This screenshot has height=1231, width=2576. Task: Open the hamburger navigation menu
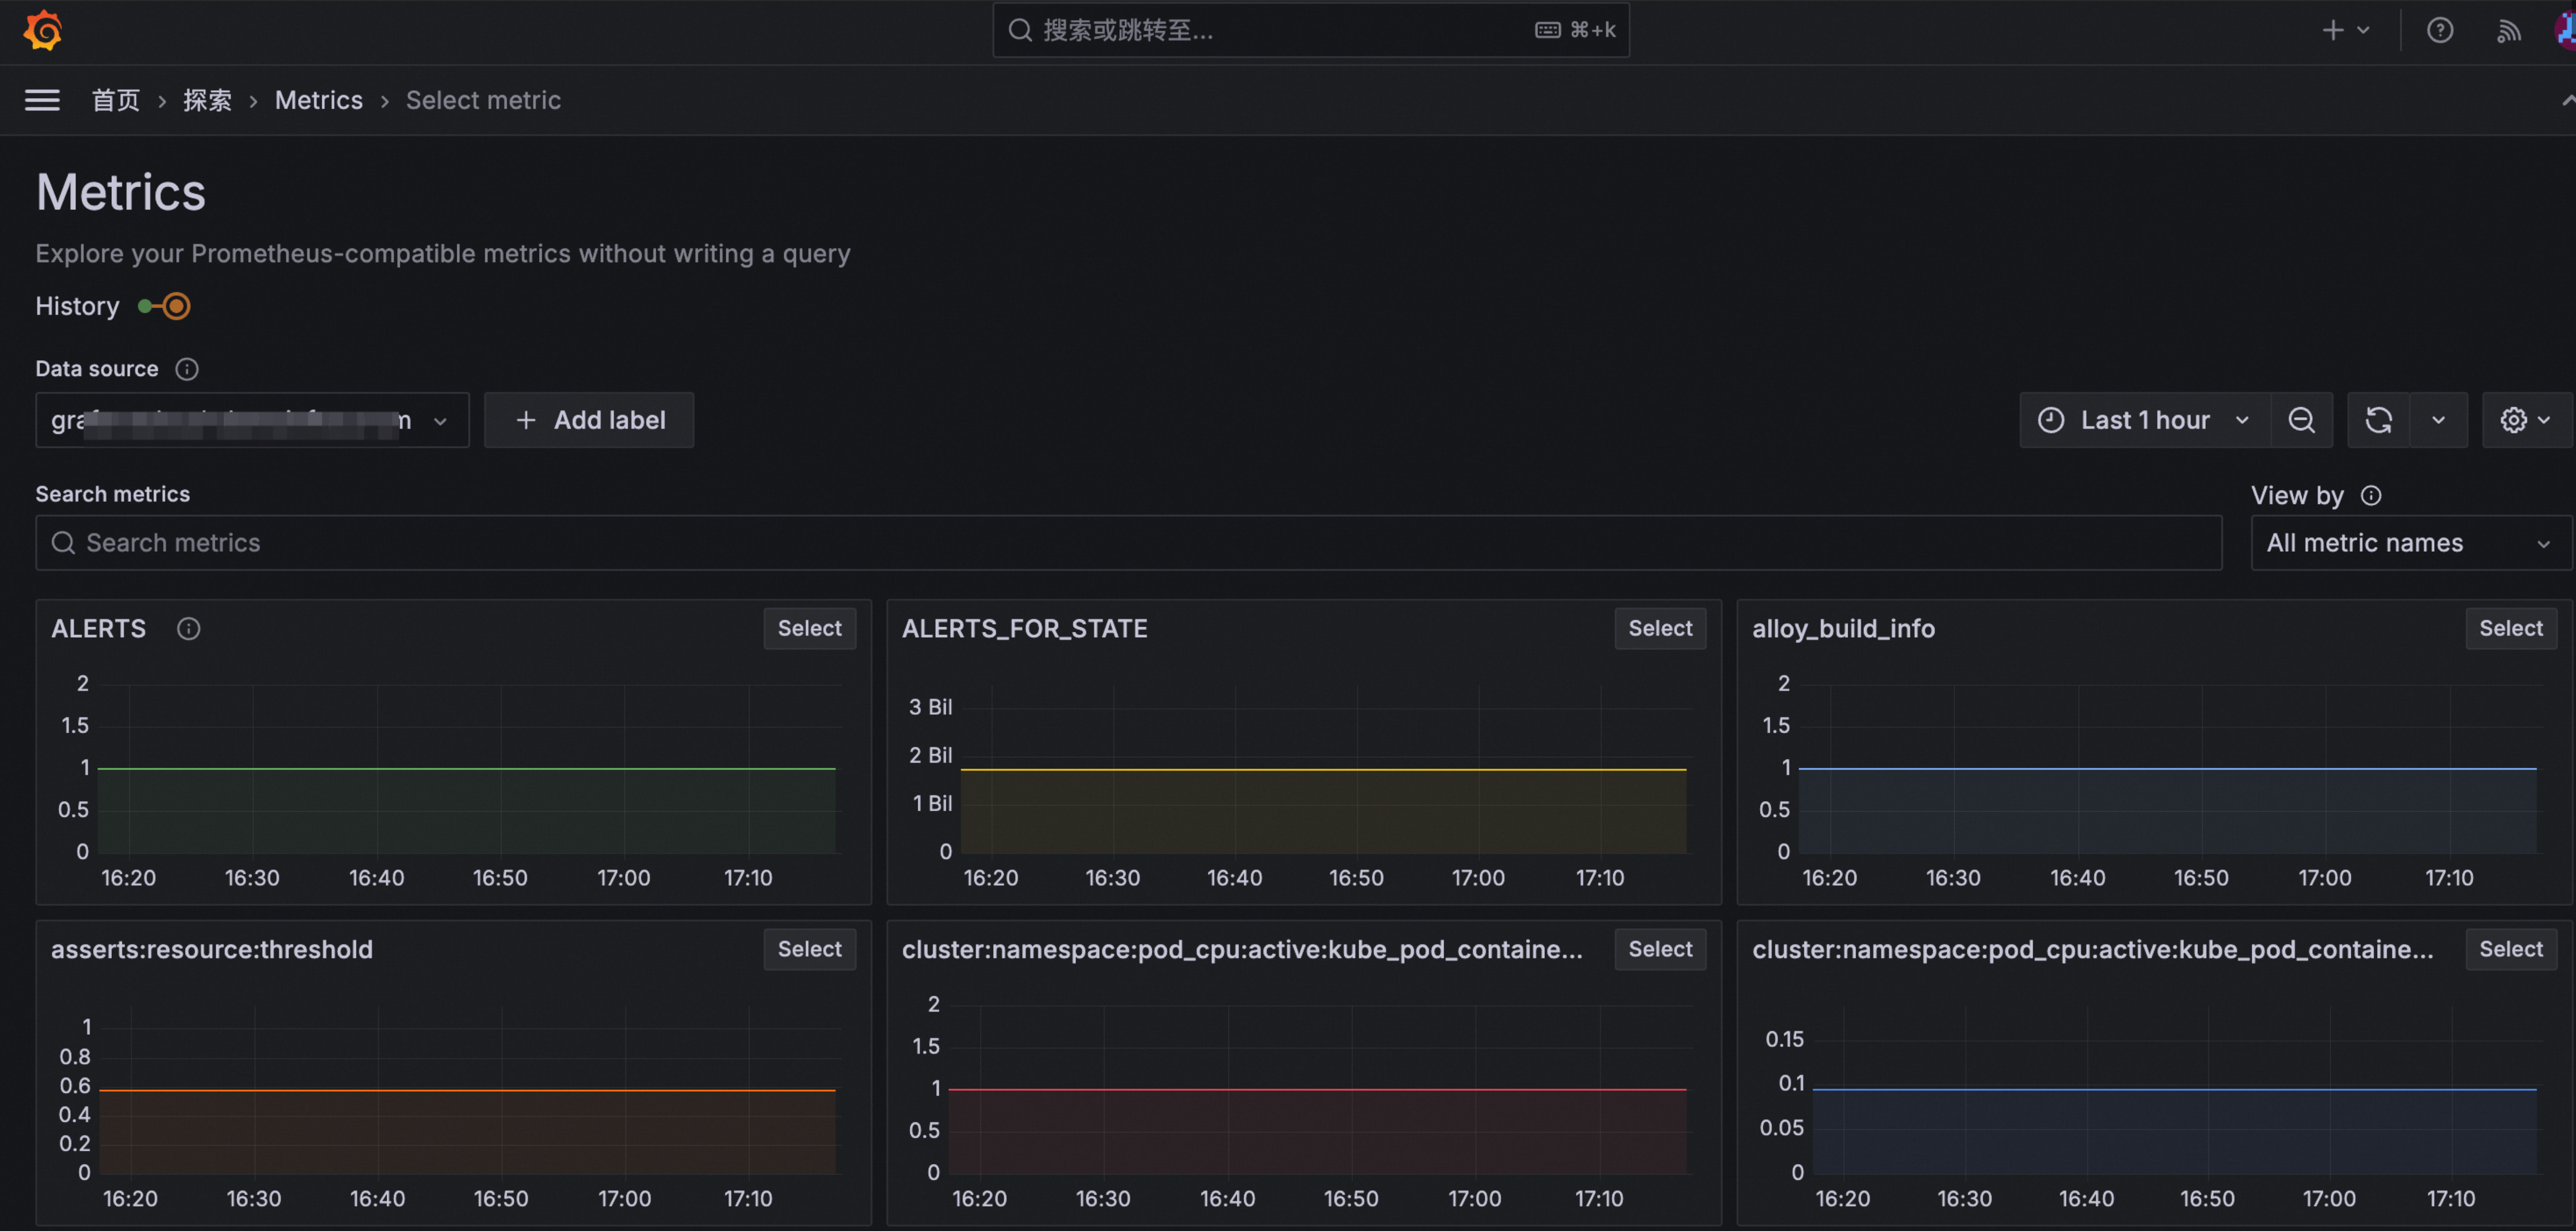42,100
